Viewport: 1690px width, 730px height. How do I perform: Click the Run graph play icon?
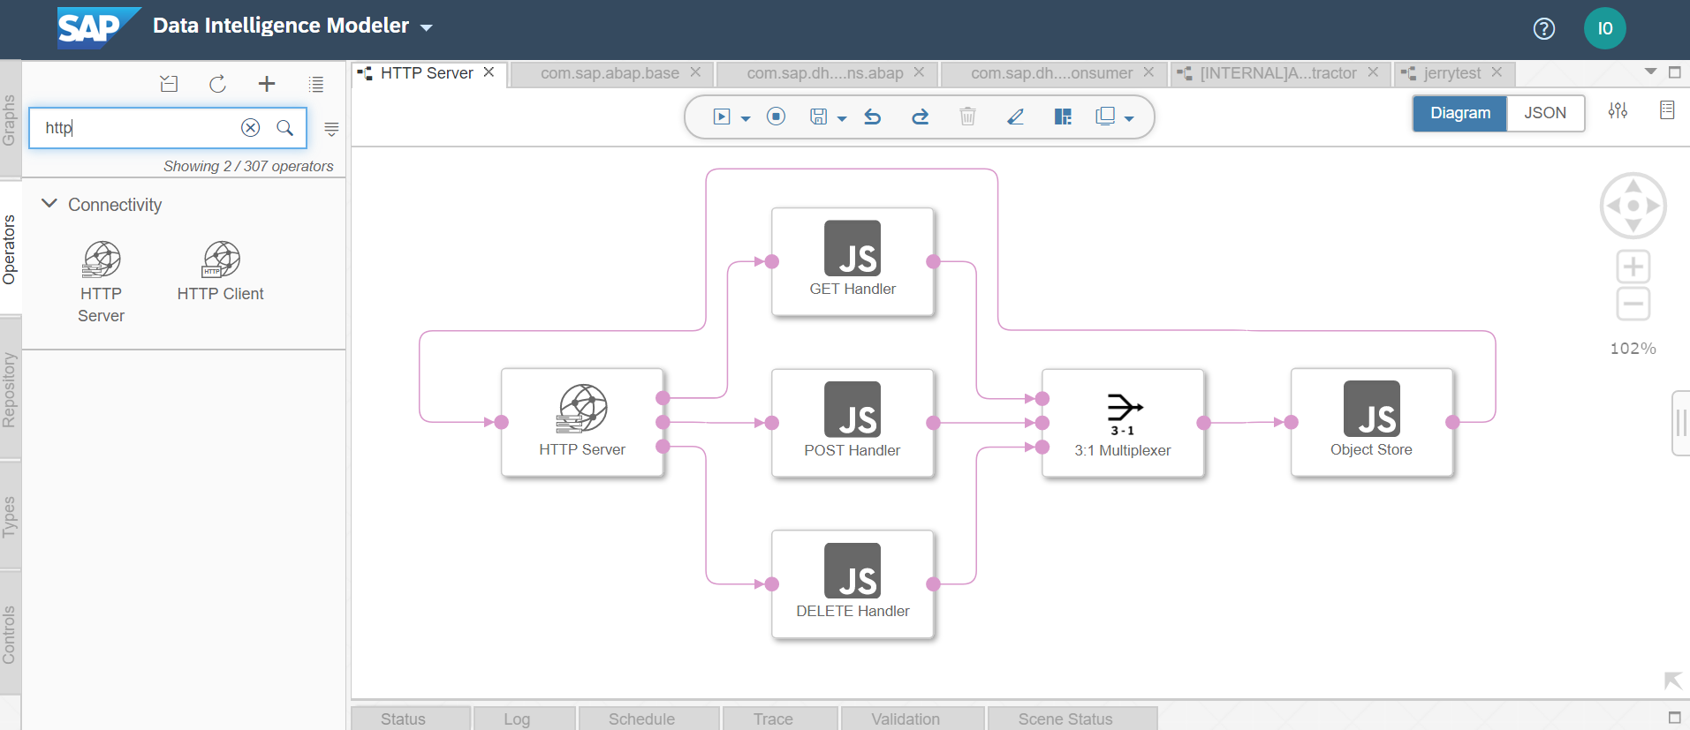click(722, 117)
